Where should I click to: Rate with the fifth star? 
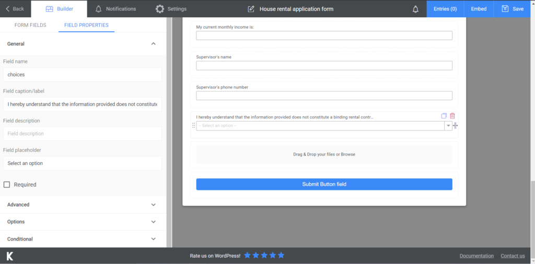[x=281, y=255]
